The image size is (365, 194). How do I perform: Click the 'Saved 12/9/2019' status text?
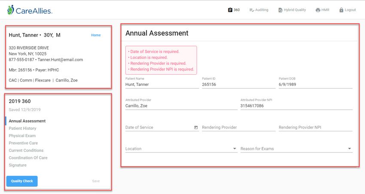pyautogui.click(x=24, y=110)
